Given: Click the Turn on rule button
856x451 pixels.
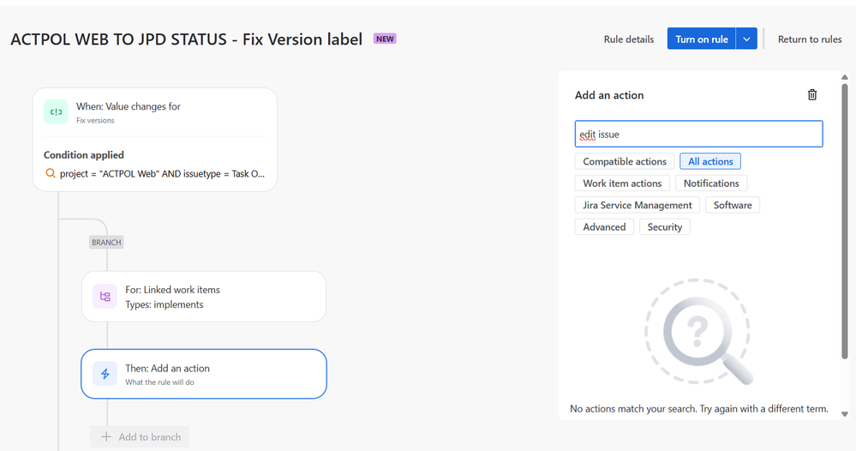Looking at the screenshot, I should [x=702, y=39].
